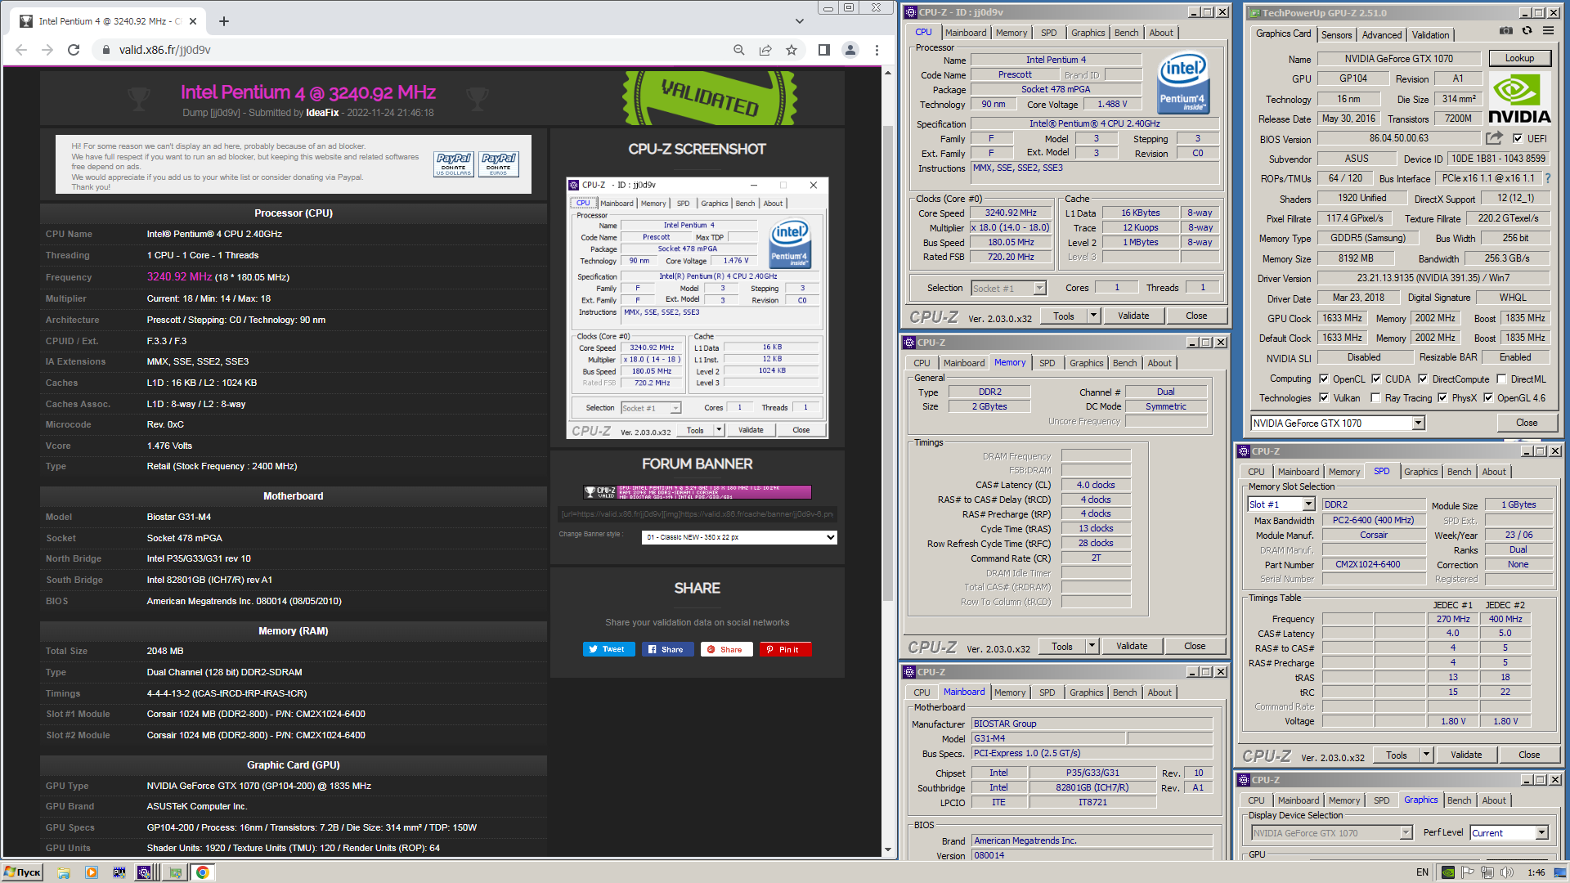The height and width of the screenshot is (883, 1570).
Task: Click Chrome reload page button
Action: [74, 50]
